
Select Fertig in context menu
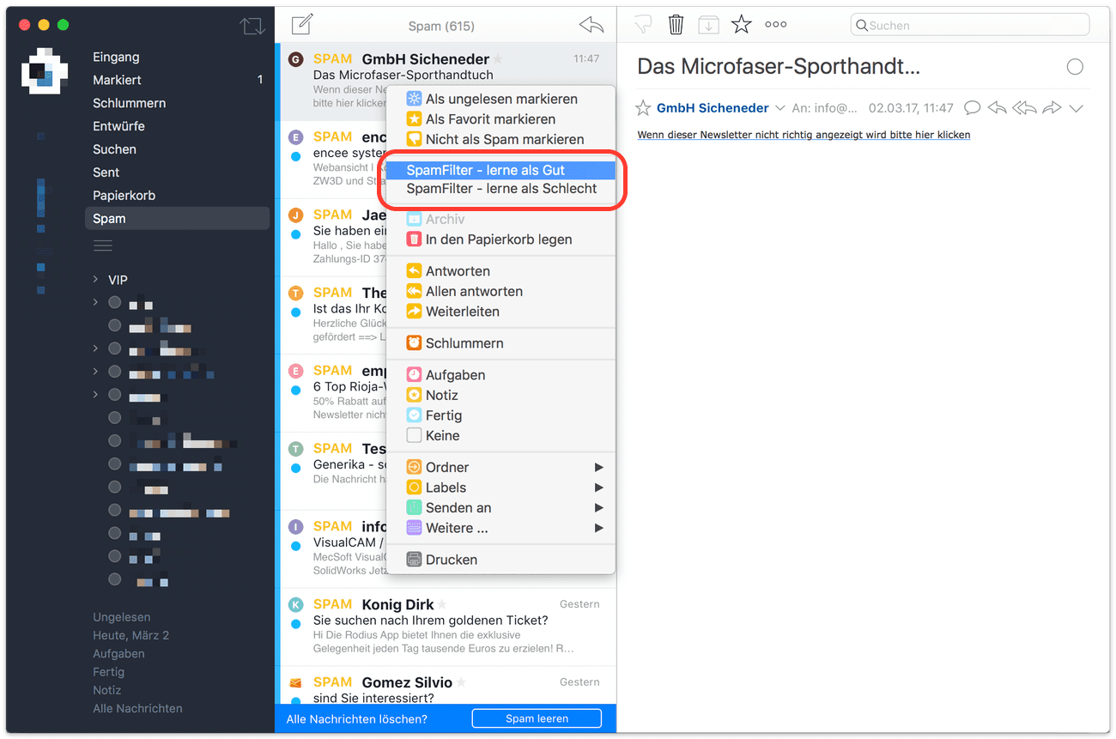click(500, 415)
